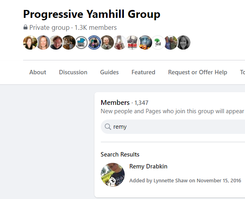The width and height of the screenshot is (245, 199).
Task: Click the member search field containing remy
Action: pyautogui.click(x=173, y=127)
